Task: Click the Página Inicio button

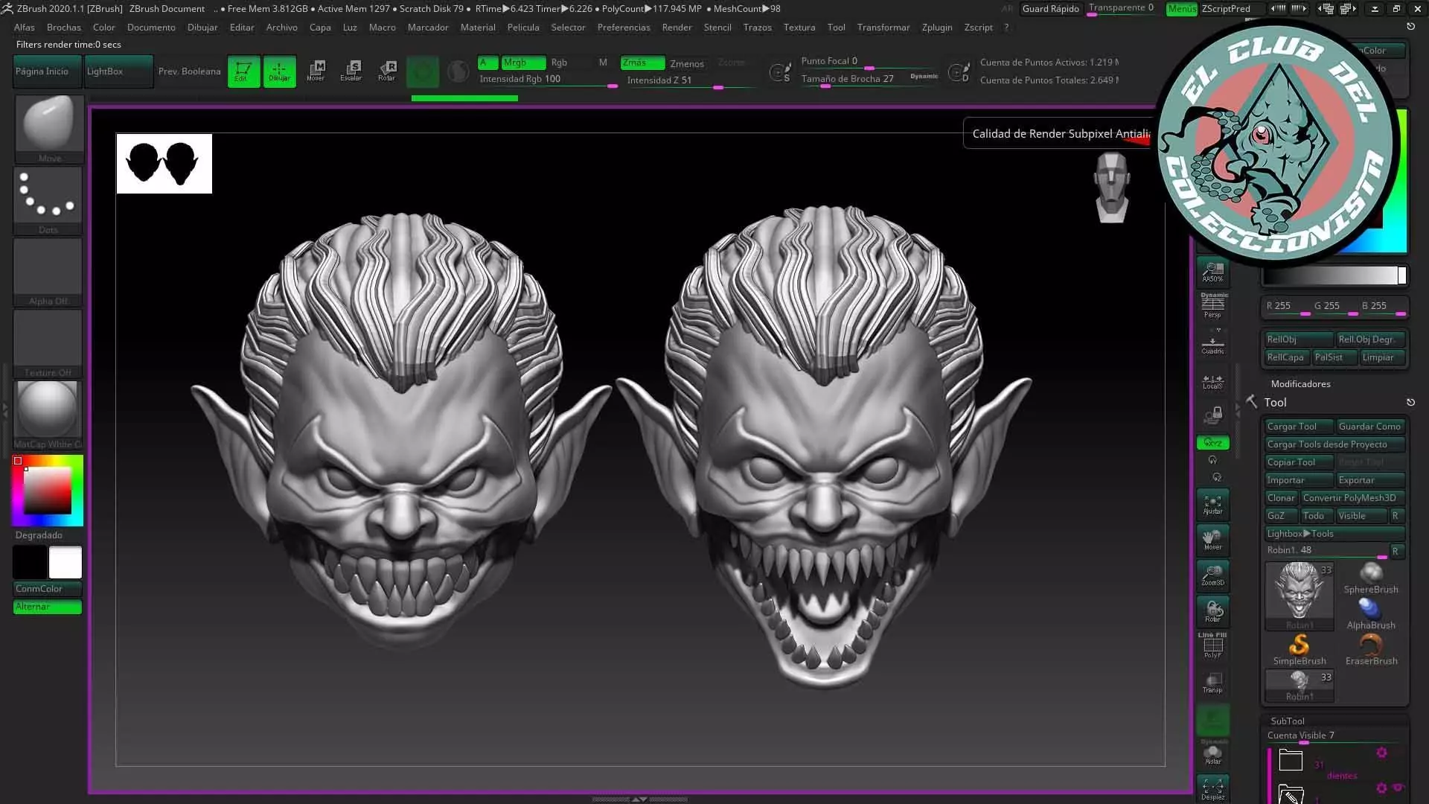Action: click(x=48, y=71)
